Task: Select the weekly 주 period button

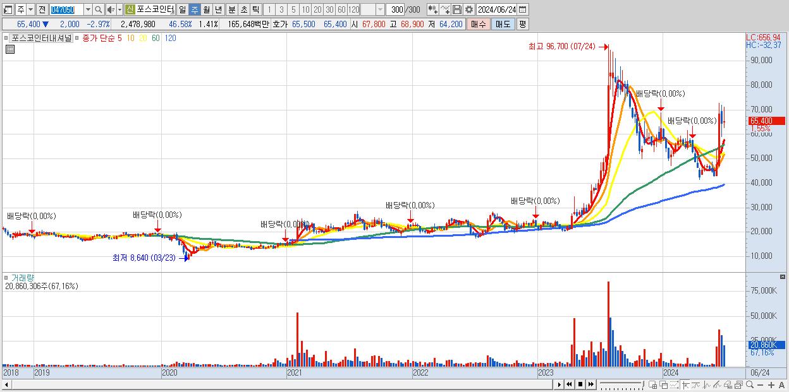Action: pyautogui.click(x=194, y=9)
